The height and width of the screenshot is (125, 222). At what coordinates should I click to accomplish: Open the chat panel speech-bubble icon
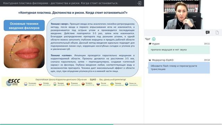(x=207, y=32)
